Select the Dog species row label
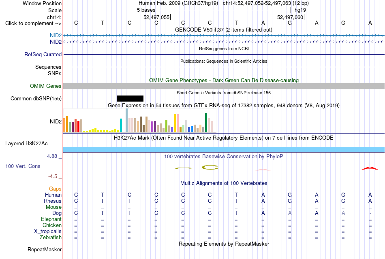385x259 pixels. tap(57, 213)
